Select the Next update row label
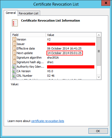This screenshot has height=138, width=112. (x=25, y=53)
